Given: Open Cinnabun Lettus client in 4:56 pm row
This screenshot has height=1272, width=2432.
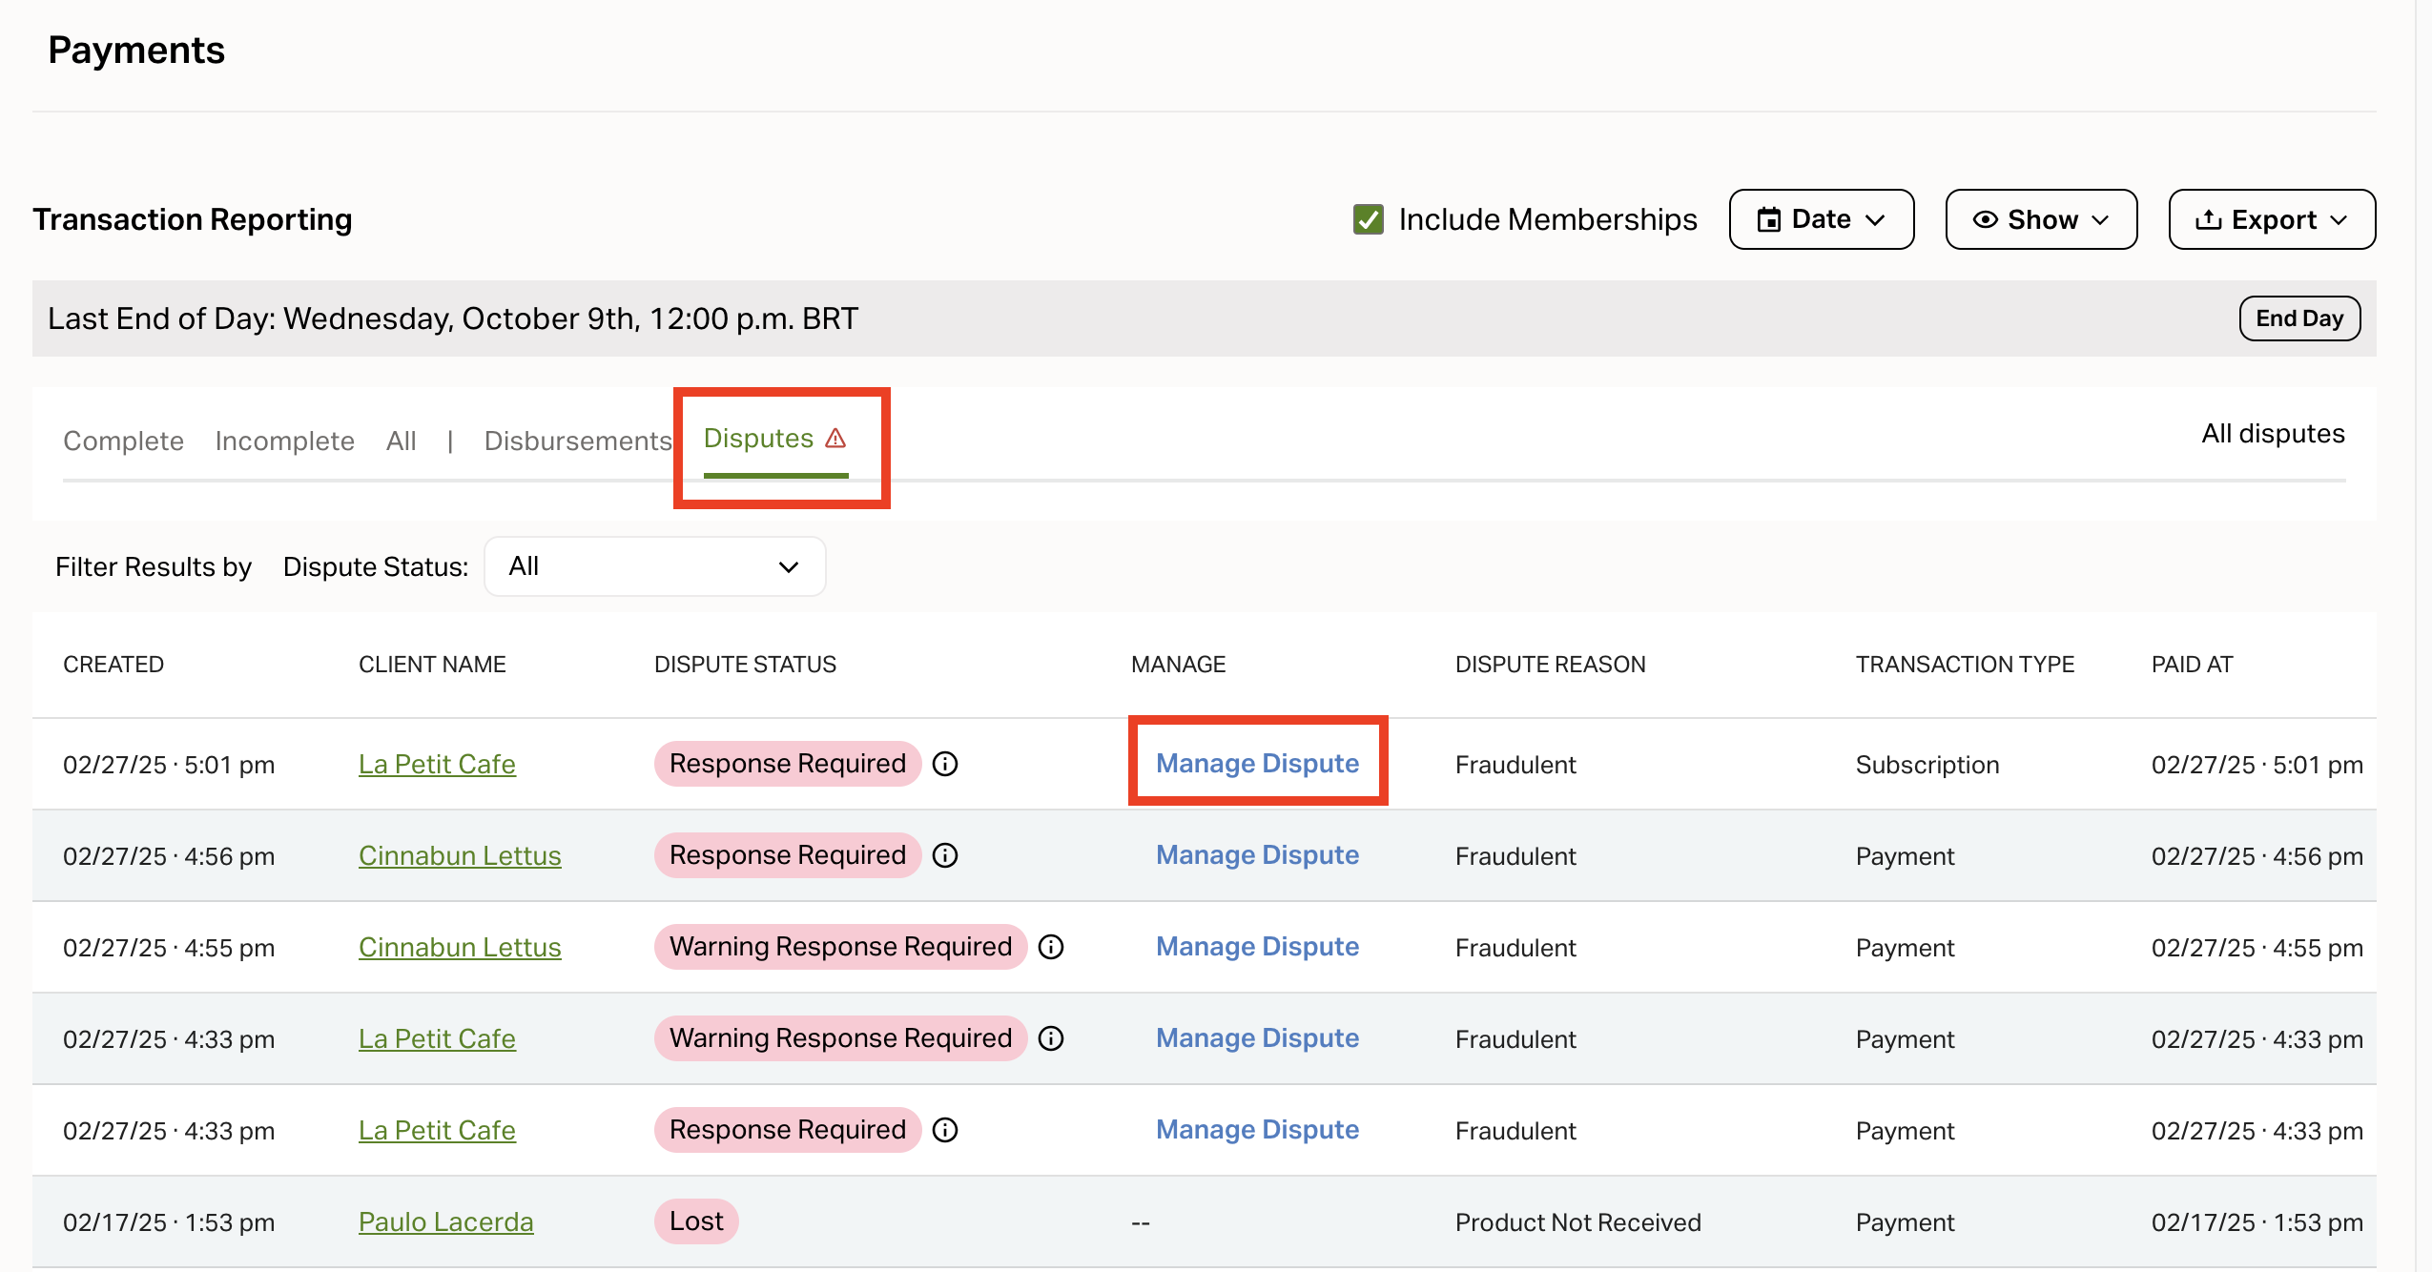Looking at the screenshot, I should coord(460,855).
